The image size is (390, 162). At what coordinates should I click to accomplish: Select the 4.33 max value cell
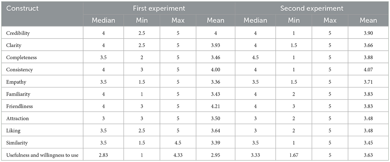click(178, 155)
